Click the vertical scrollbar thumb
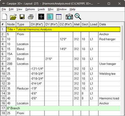125x116 pixels. tap(122, 43)
